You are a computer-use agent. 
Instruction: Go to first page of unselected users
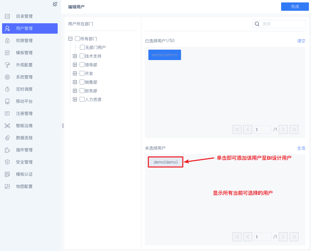point(237,237)
